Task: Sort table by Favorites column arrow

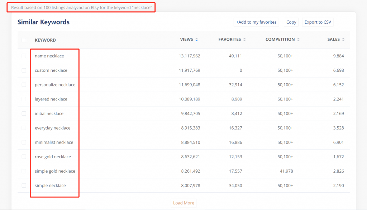Action: [x=244, y=39]
